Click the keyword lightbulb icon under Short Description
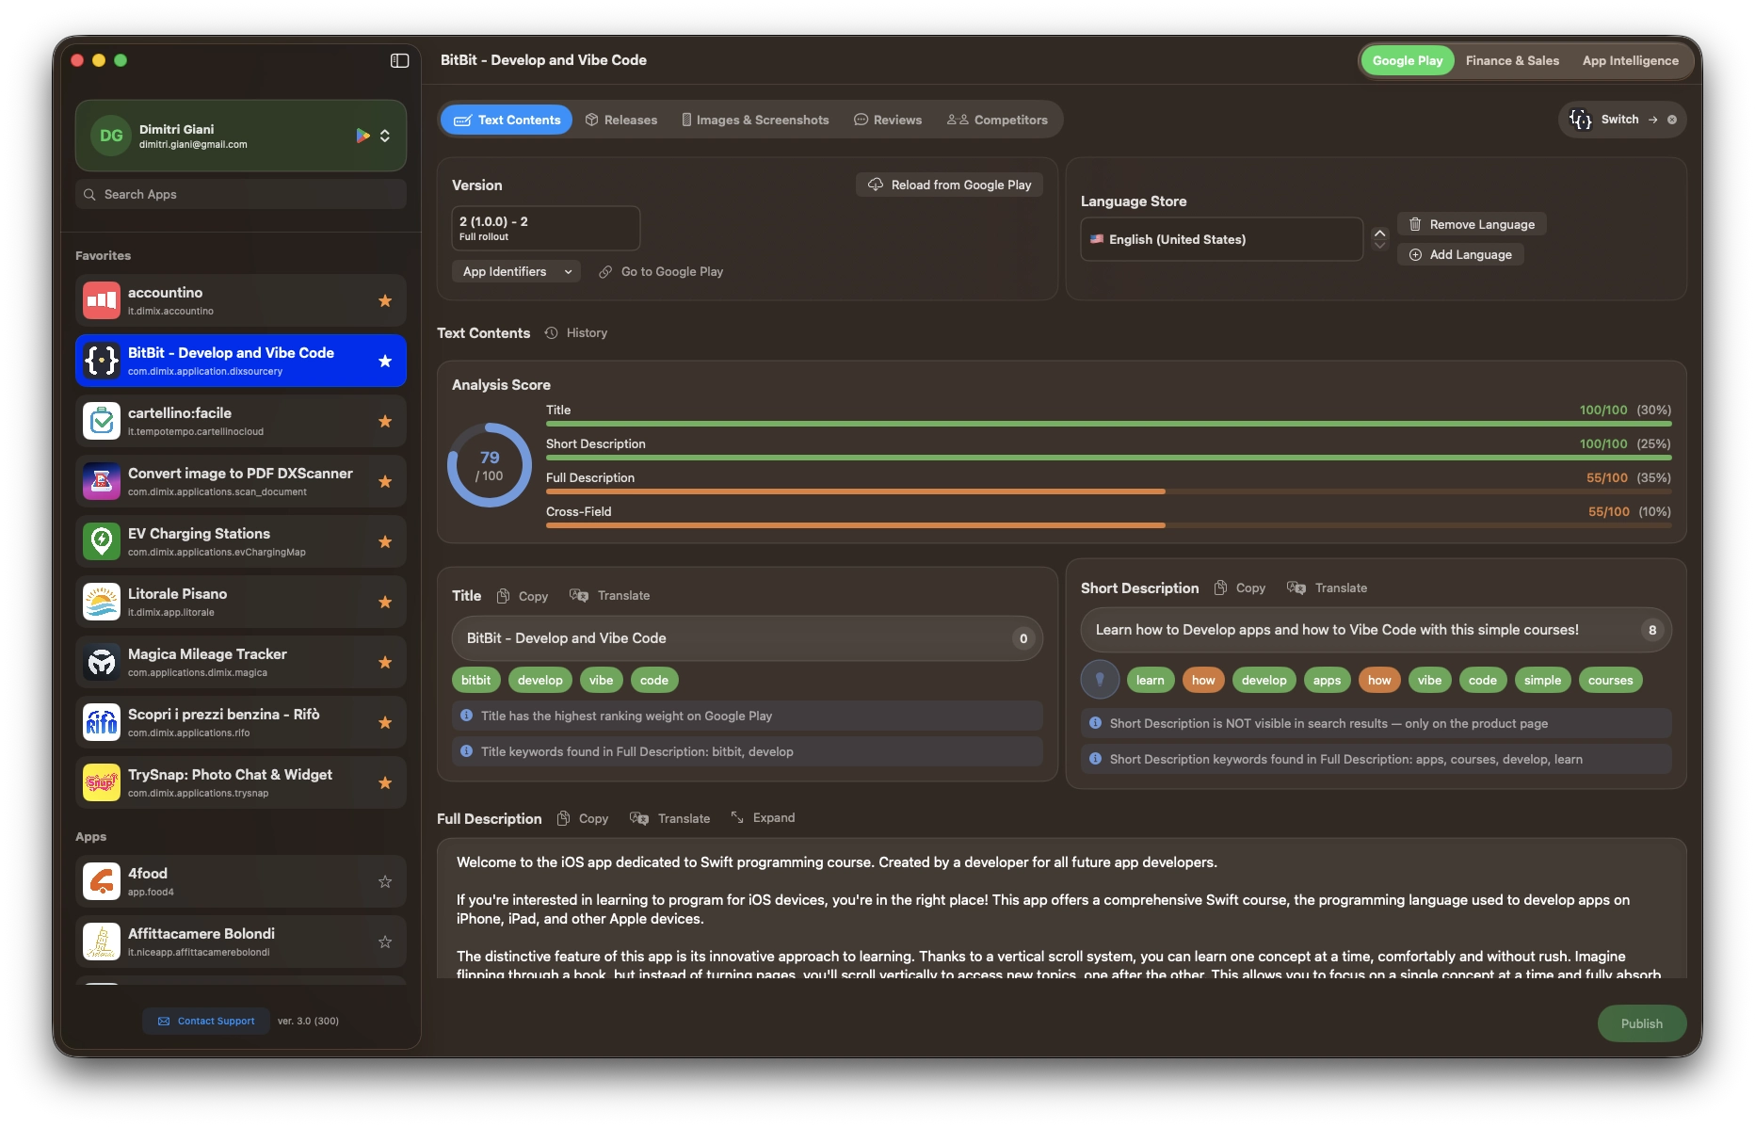 pyautogui.click(x=1100, y=679)
